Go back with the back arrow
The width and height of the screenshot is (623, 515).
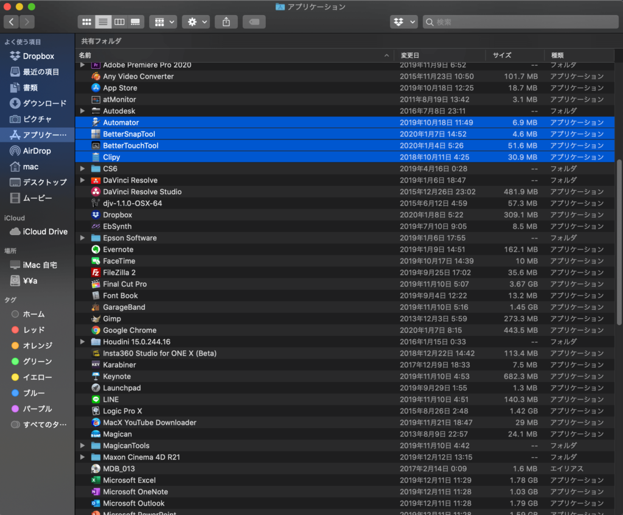[11, 22]
